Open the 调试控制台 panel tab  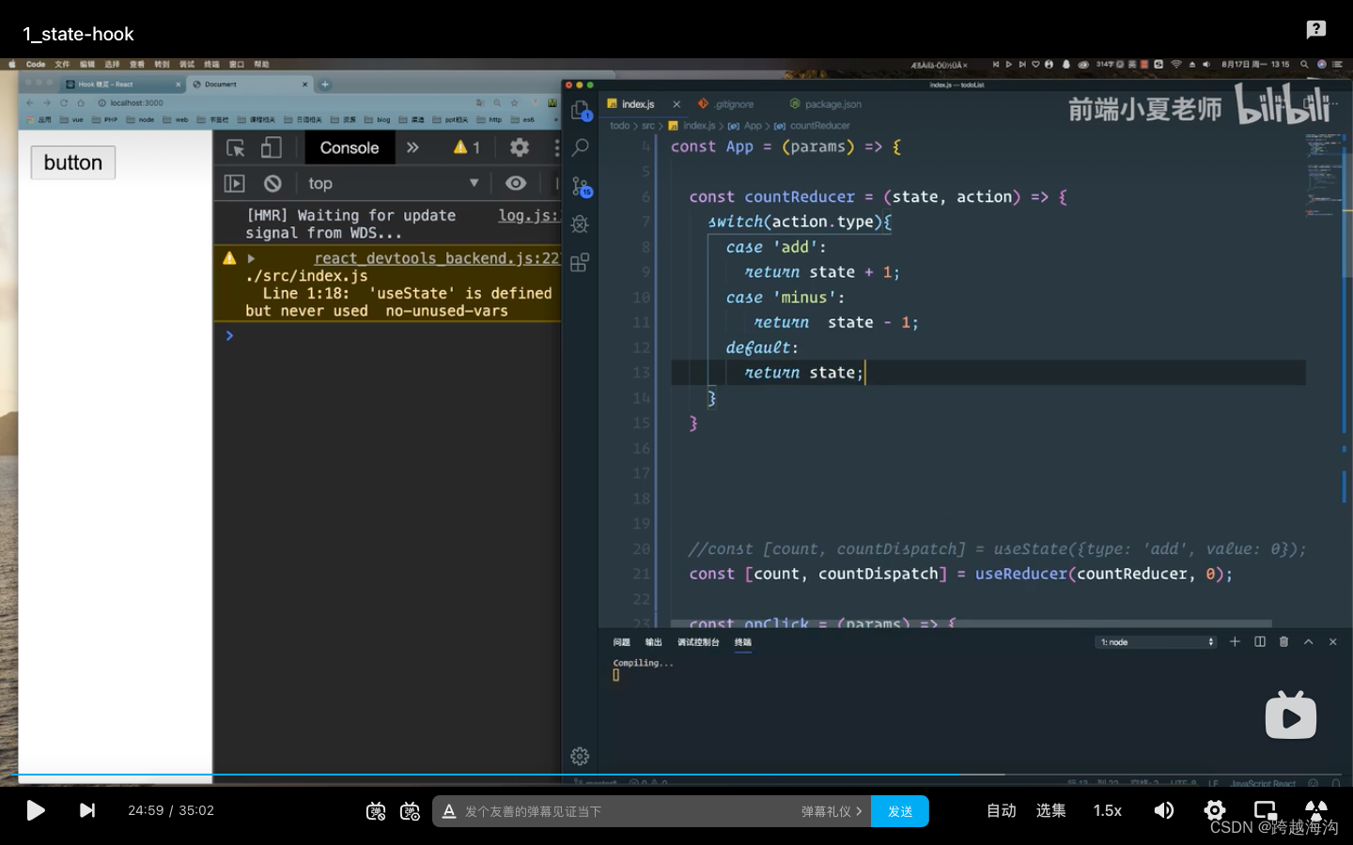tap(698, 642)
